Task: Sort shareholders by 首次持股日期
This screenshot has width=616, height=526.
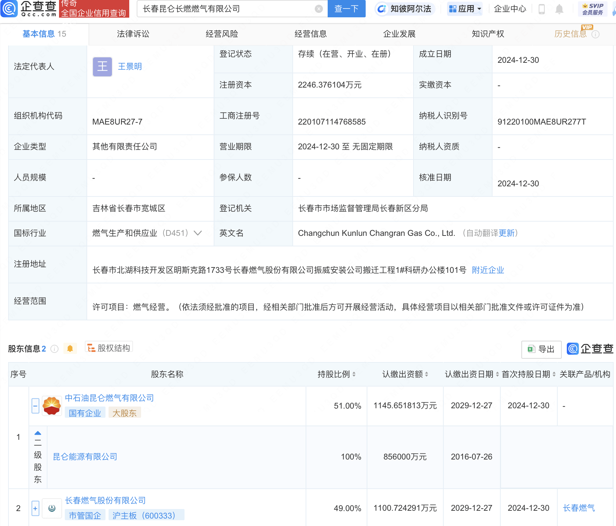Action: point(554,374)
